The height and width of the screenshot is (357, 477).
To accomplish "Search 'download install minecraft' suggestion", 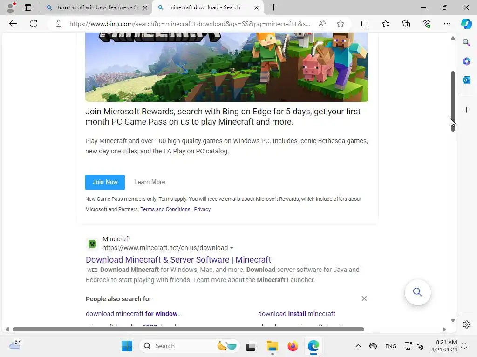I will pyautogui.click(x=297, y=314).
